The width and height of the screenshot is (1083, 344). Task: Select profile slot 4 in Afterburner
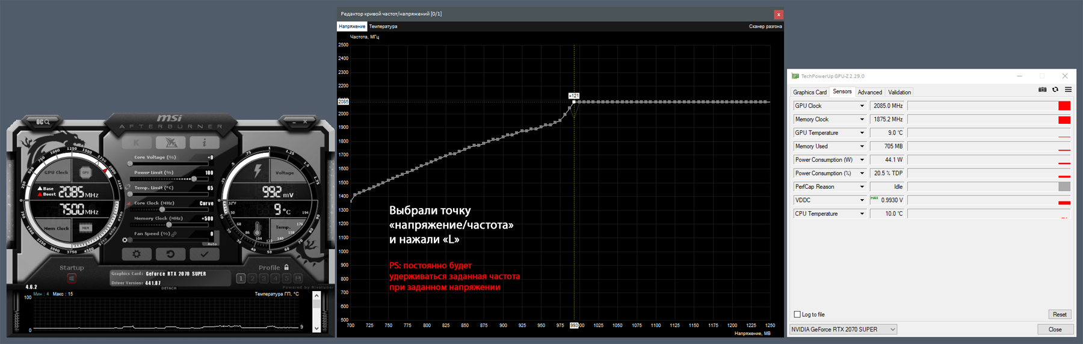[x=275, y=278]
